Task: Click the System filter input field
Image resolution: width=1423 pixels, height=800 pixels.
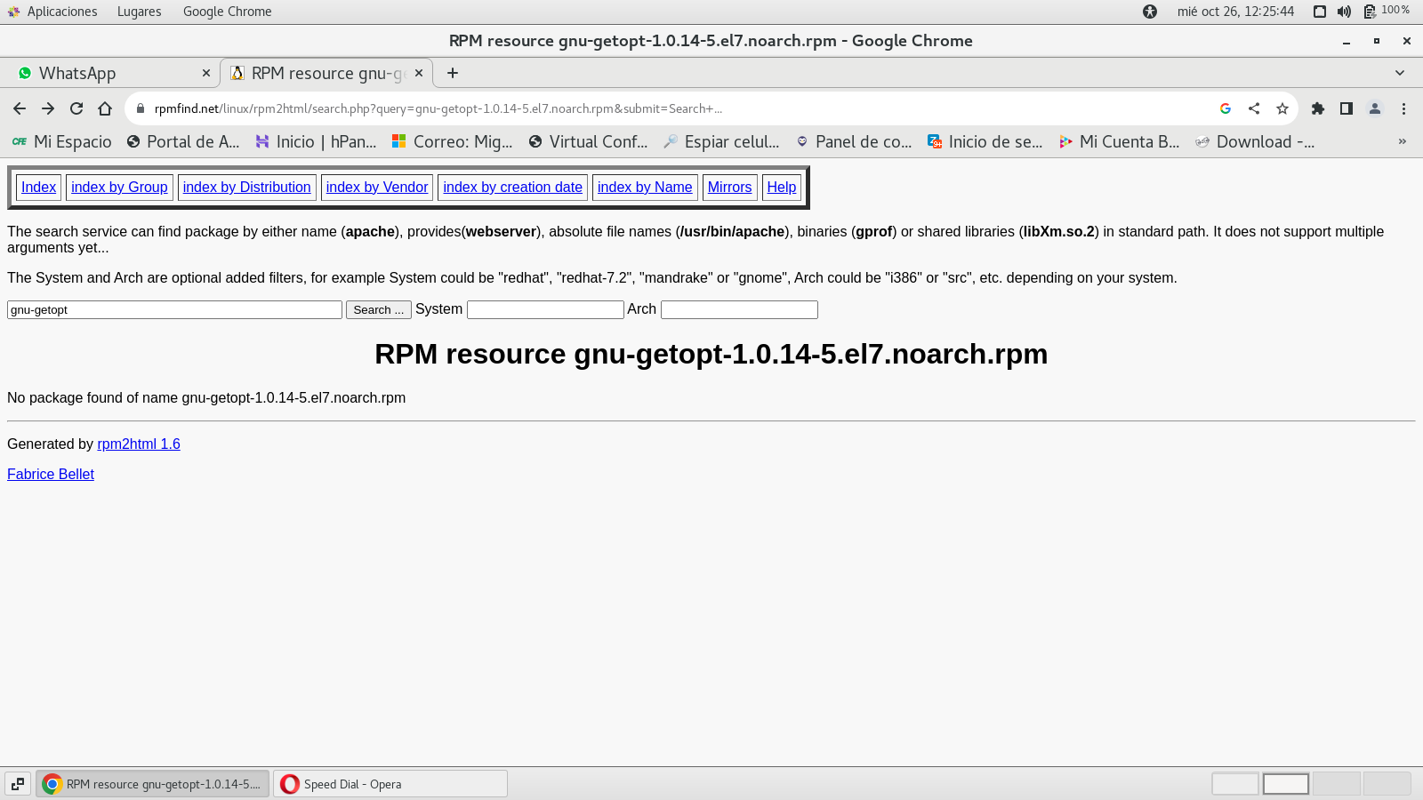Action: 545,309
